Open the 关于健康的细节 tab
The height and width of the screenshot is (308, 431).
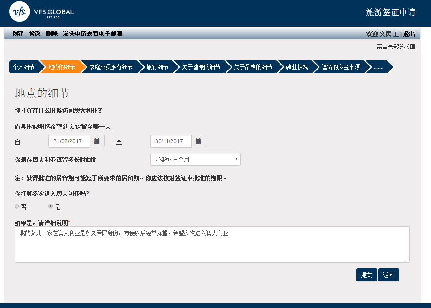tap(200, 67)
